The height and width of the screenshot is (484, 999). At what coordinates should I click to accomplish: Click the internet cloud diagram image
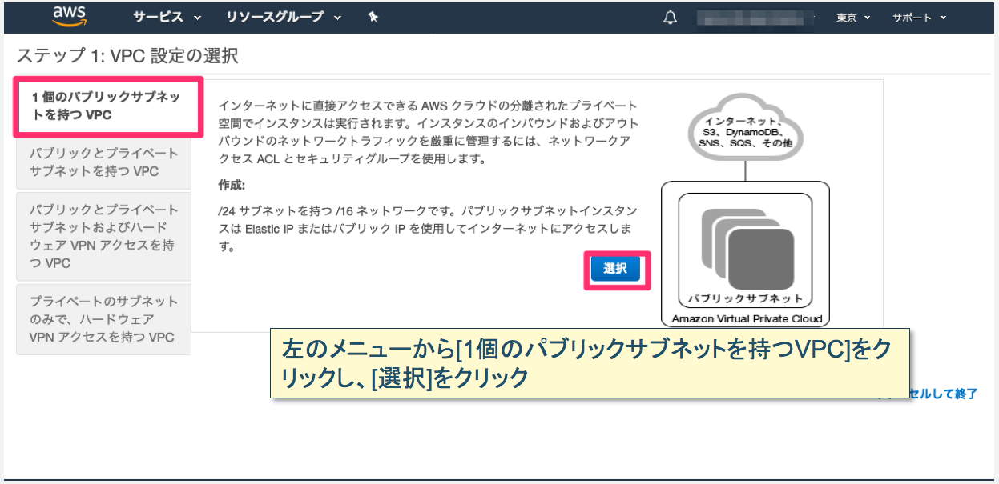click(745, 126)
